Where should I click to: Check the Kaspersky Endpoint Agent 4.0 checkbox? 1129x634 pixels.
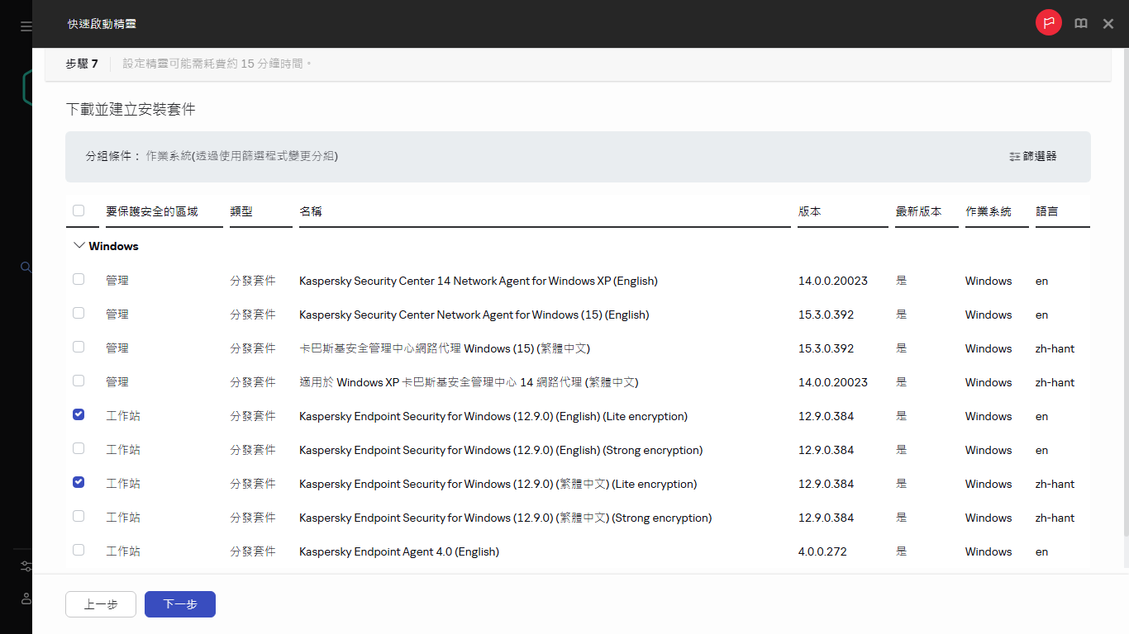click(x=79, y=550)
